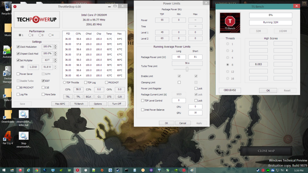Screen dimensions: 308x173
Task: Open the Far Cry 4 desktop shortcut
Action: click(x=8, y=138)
